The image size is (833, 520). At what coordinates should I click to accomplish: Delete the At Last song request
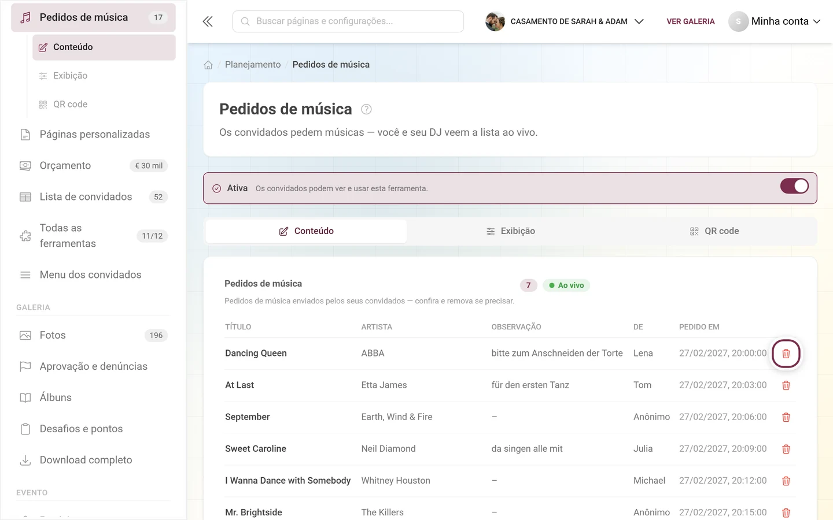click(786, 385)
